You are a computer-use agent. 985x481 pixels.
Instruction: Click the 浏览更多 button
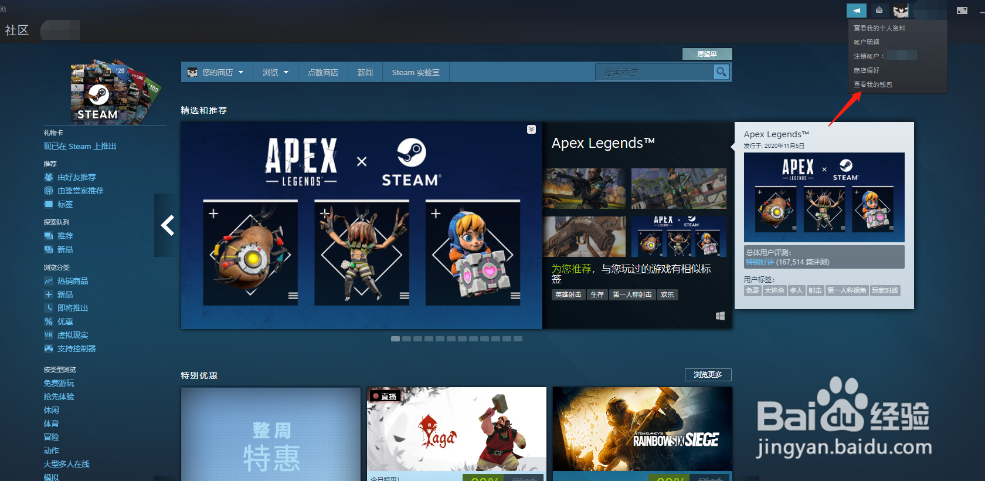(x=708, y=375)
